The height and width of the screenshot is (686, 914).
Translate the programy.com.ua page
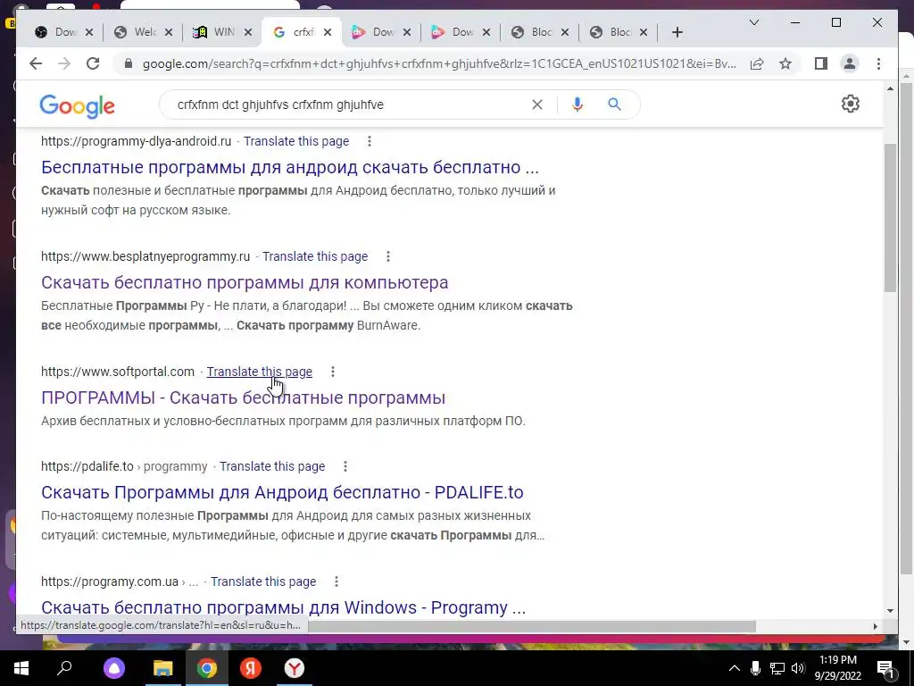pos(263,582)
